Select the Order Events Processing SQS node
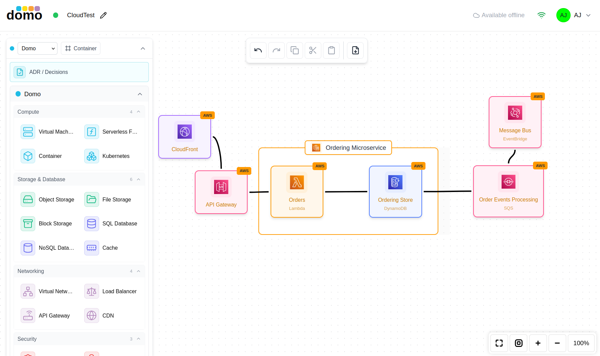The image size is (600, 356). click(508, 191)
